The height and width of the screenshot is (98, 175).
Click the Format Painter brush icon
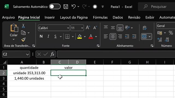[23, 39]
